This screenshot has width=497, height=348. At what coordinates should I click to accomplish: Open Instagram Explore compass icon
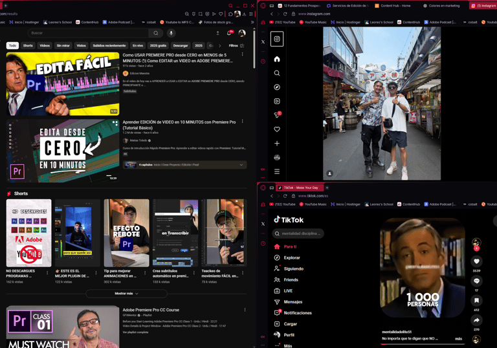[277, 87]
